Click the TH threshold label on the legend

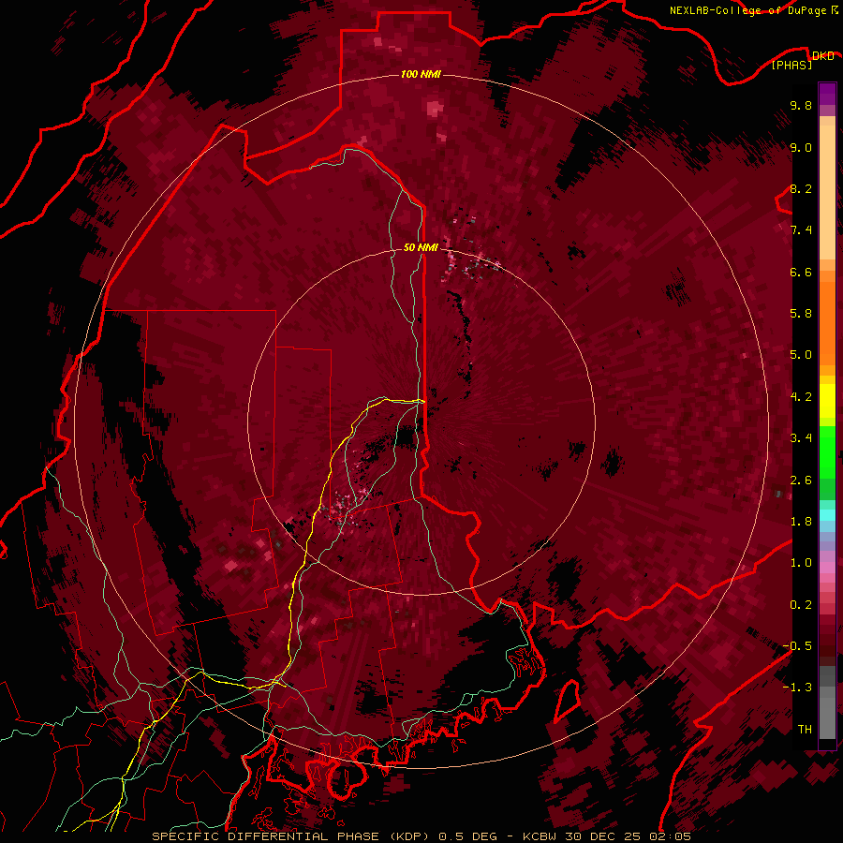point(805,730)
